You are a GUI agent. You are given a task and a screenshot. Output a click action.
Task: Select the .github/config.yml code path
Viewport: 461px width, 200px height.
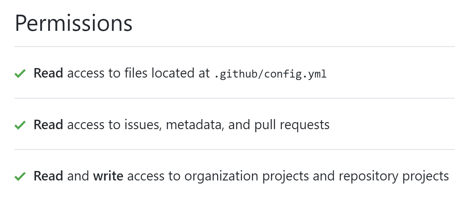point(270,74)
